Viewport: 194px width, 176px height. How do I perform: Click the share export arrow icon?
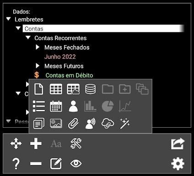coord(178,144)
